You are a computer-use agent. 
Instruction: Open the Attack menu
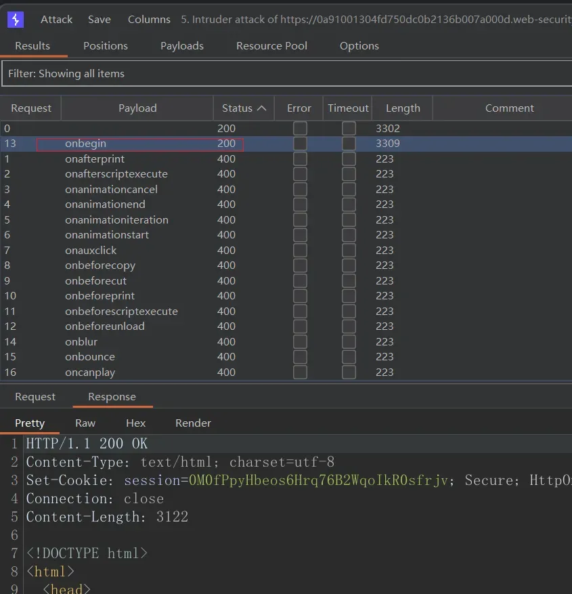click(x=56, y=20)
